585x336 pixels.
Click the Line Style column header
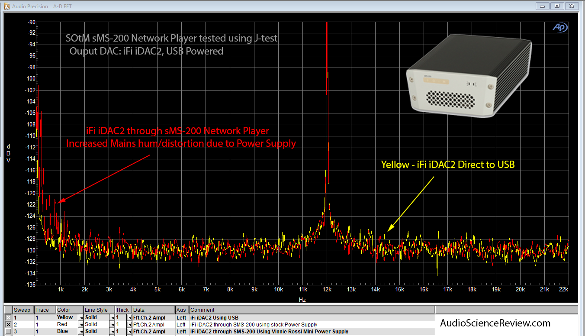[x=99, y=310]
